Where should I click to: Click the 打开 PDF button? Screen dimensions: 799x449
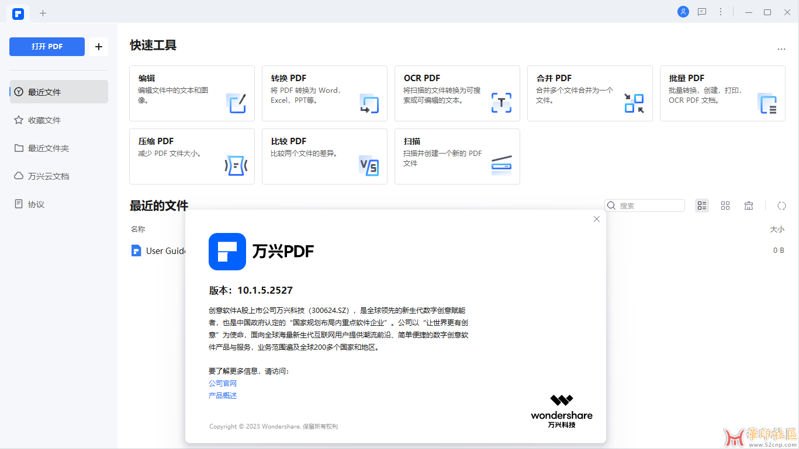[x=47, y=47]
